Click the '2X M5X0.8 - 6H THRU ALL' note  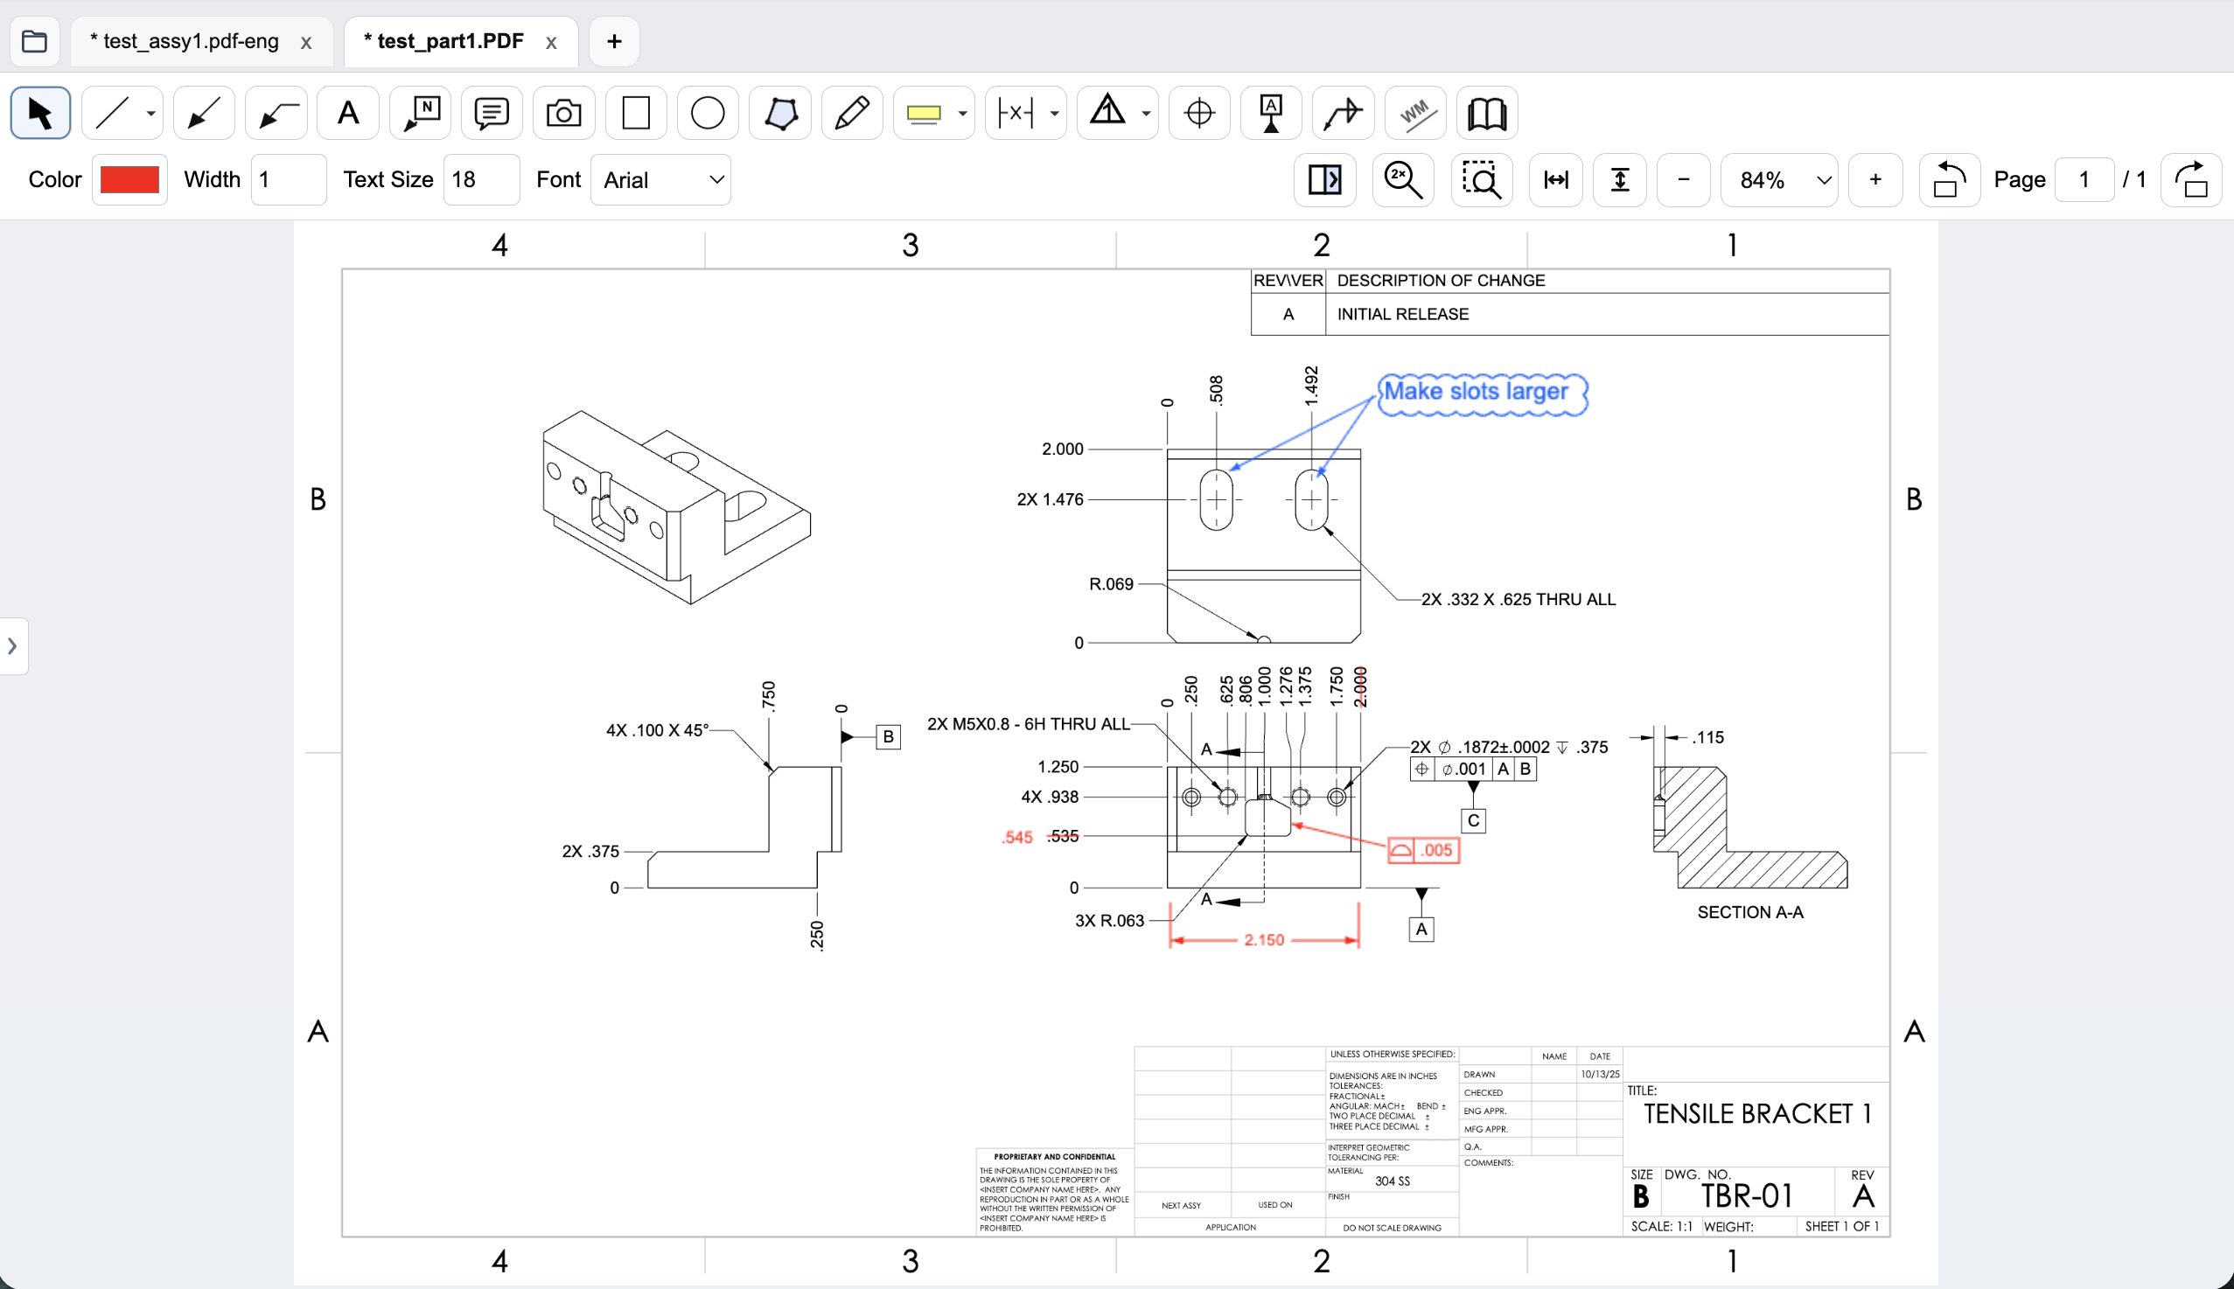coord(1028,724)
